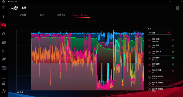Click the 3068 MHz CPU frequency value
Image resolution: width=183 pixels, height=97 pixels.
click(155, 41)
